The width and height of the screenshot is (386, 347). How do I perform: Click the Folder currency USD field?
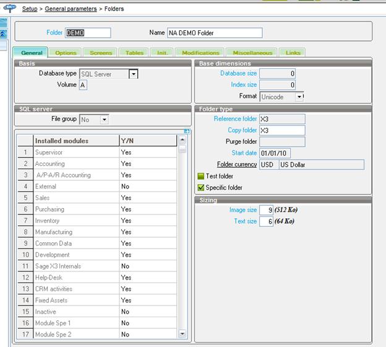click(x=269, y=164)
